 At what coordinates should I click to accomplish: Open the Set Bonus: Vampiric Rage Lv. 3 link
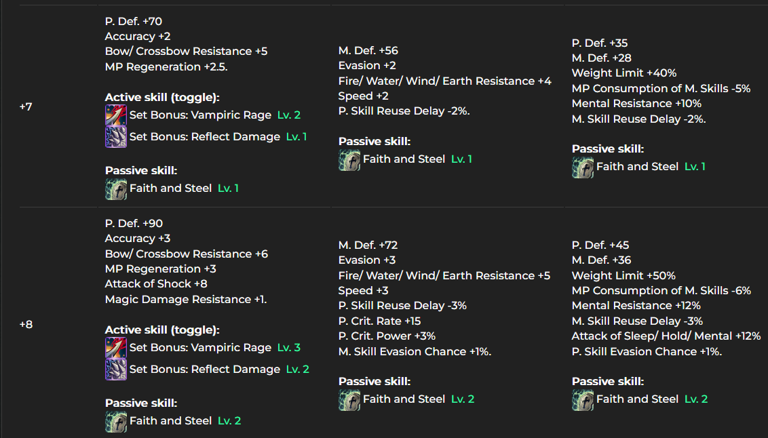point(200,348)
